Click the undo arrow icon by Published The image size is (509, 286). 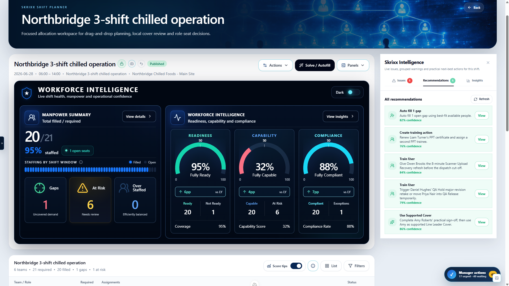[141, 64]
